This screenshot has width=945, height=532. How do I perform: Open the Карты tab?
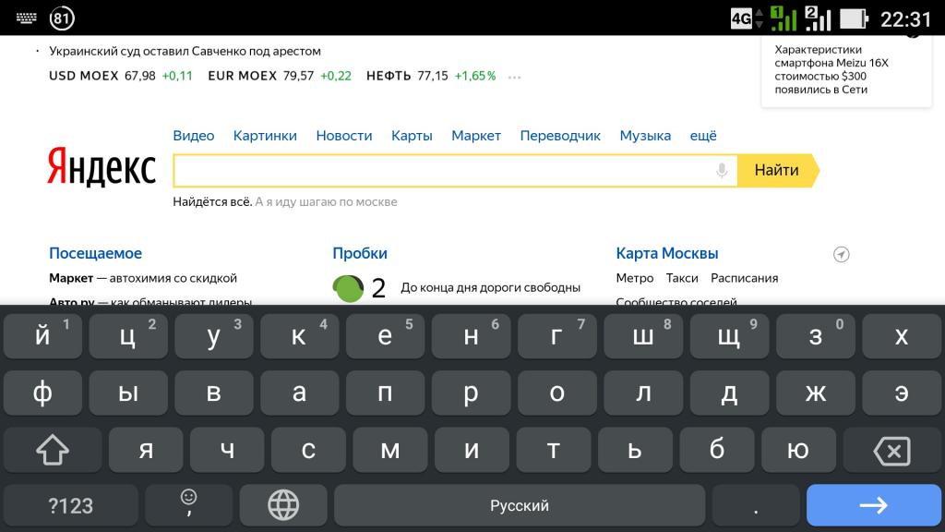point(412,136)
